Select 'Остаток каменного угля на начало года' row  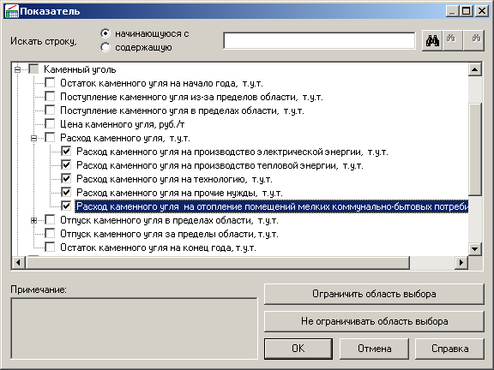tap(161, 83)
